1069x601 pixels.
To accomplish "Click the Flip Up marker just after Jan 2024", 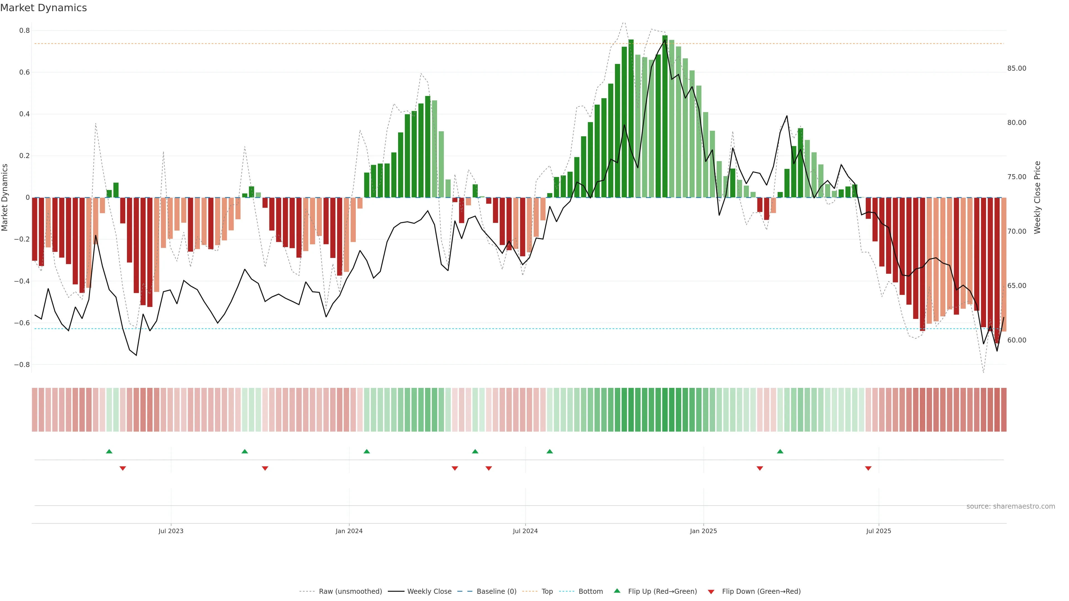I will 366,451.
